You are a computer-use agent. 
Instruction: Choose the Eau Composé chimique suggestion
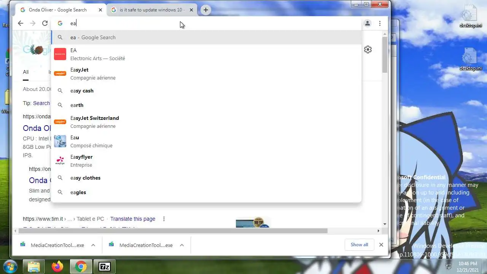click(206, 141)
